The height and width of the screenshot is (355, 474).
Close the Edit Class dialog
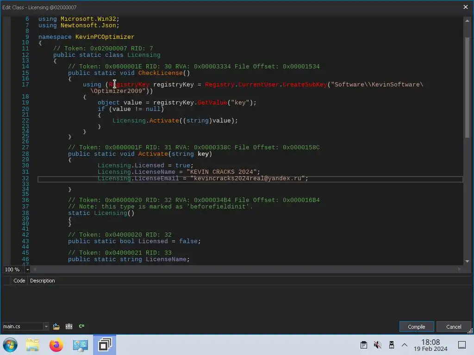[466, 7]
